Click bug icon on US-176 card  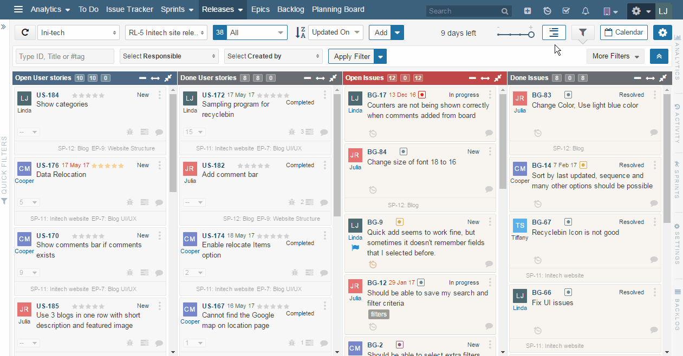tap(129, 202)
